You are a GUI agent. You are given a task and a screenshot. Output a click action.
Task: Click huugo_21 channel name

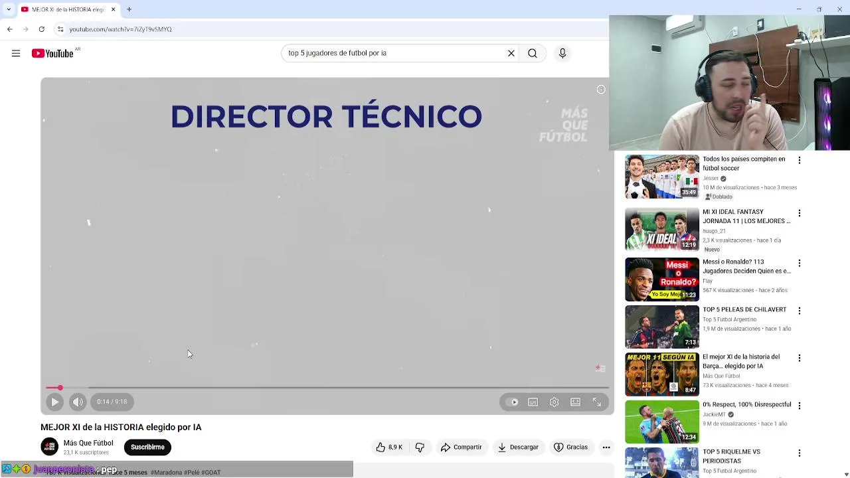click(715, 231)
